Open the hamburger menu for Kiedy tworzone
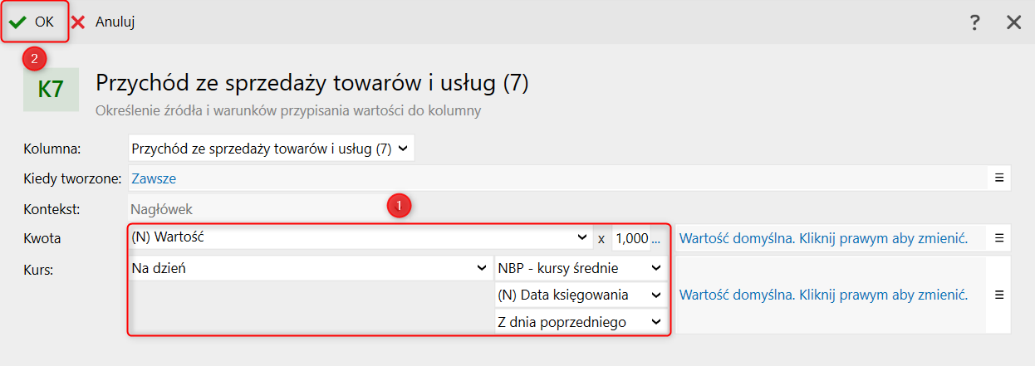 point(1000,178)
